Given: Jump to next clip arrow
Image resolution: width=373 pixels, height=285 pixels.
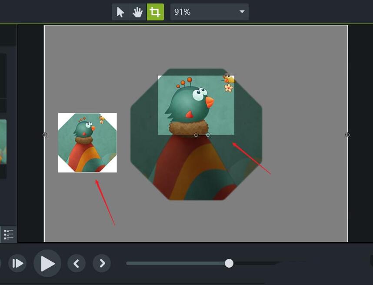Looking at the screenshot, I should tap(102, 263).
